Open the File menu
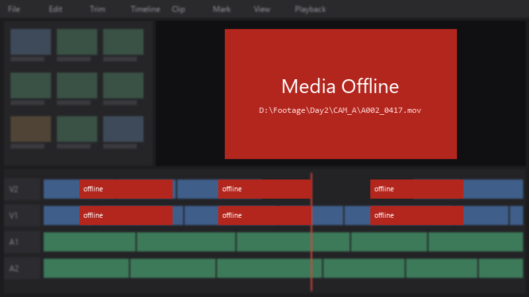 pyautogui.click(x=14, y=9)
